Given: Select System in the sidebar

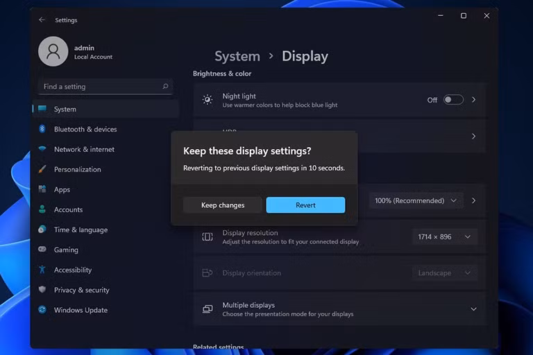Looking at the screenshot, I should pos(105,109).
